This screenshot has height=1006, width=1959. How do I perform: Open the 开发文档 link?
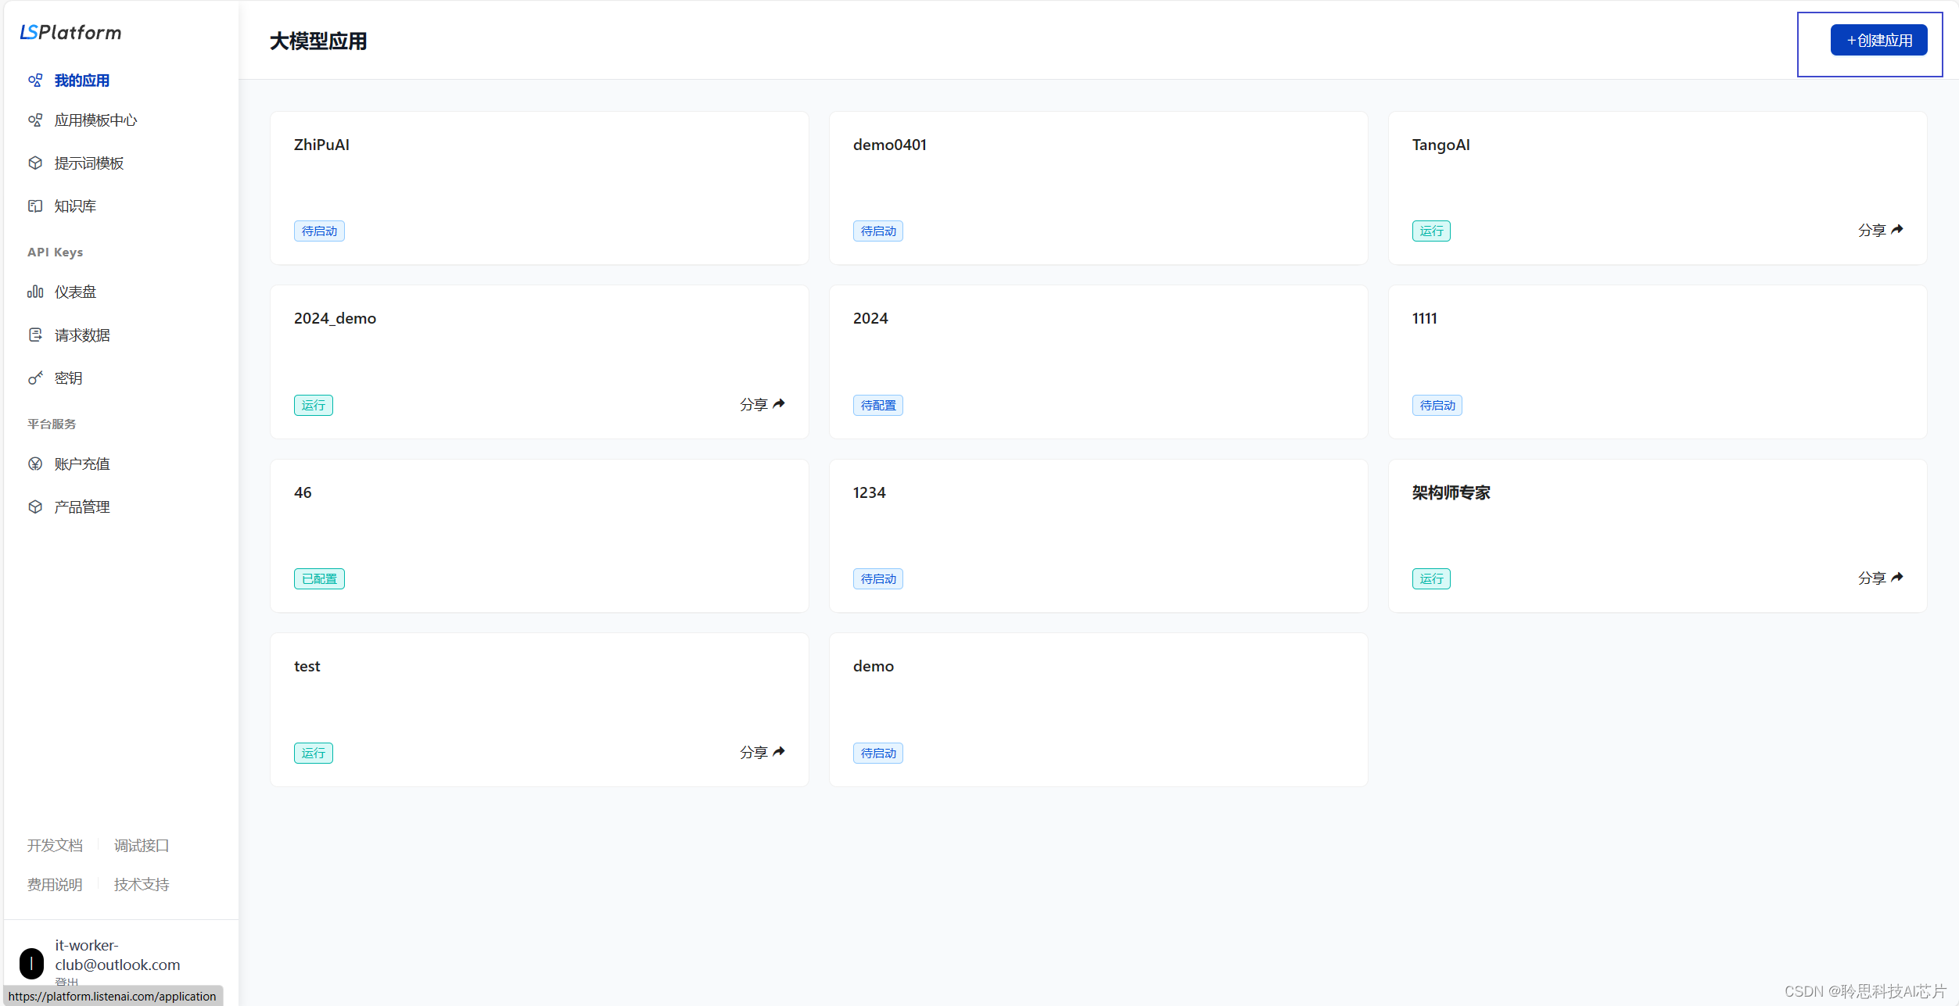[55, 846]
